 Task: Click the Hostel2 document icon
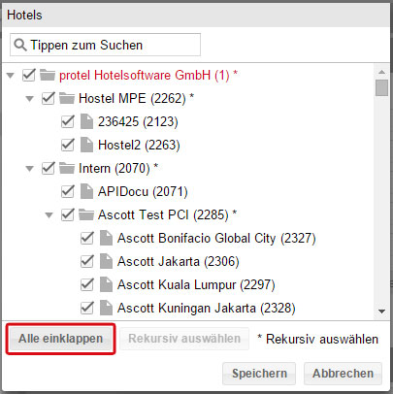(x=86, y=145)
